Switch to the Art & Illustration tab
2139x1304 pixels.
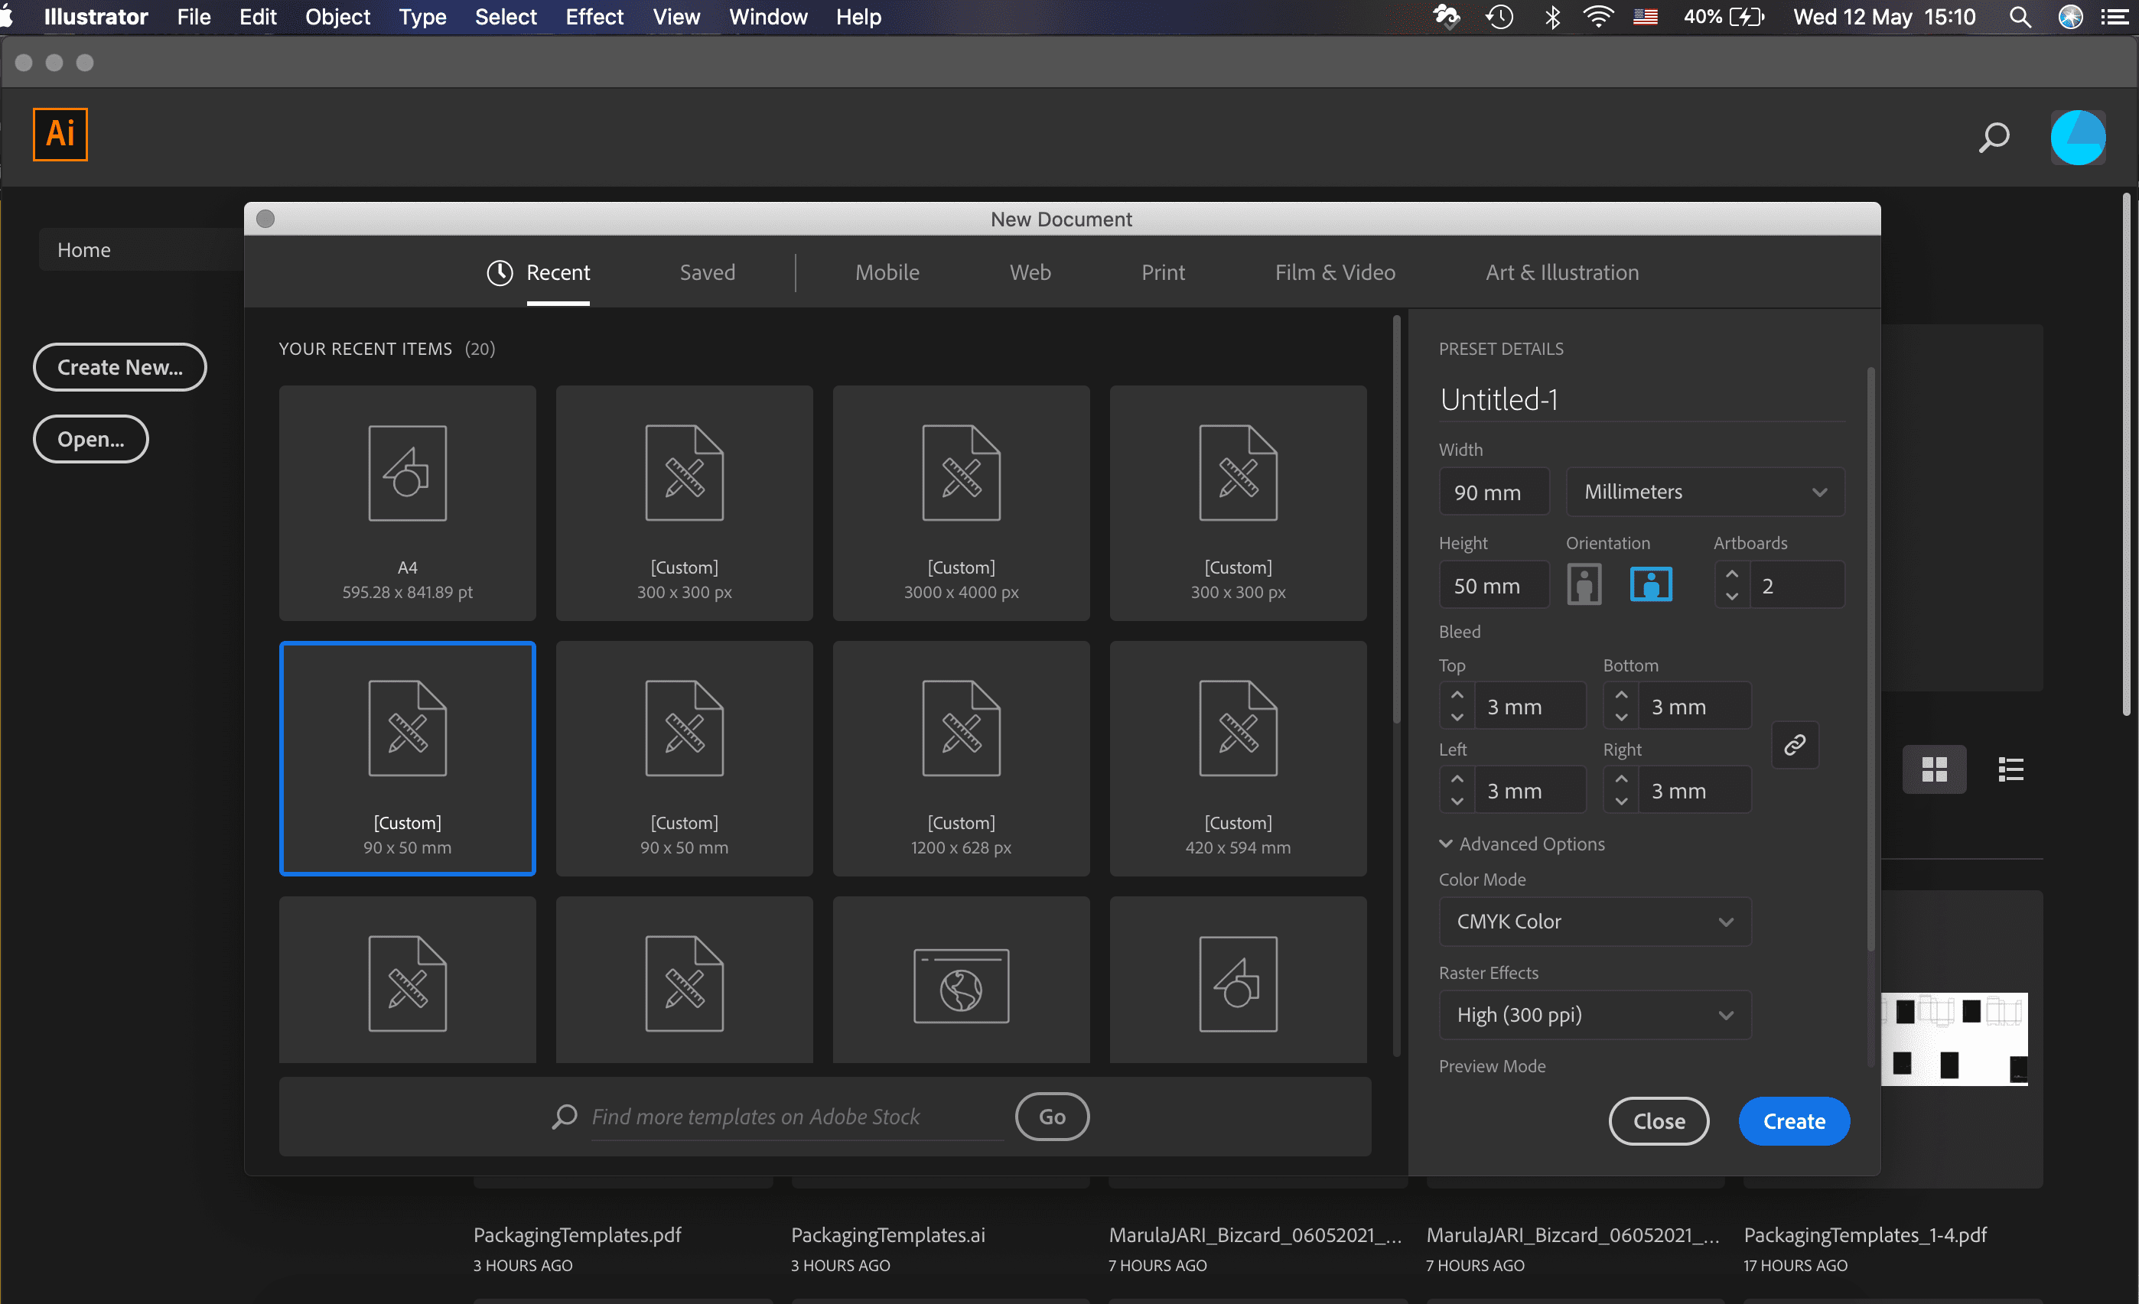[x=1561, y=272]
